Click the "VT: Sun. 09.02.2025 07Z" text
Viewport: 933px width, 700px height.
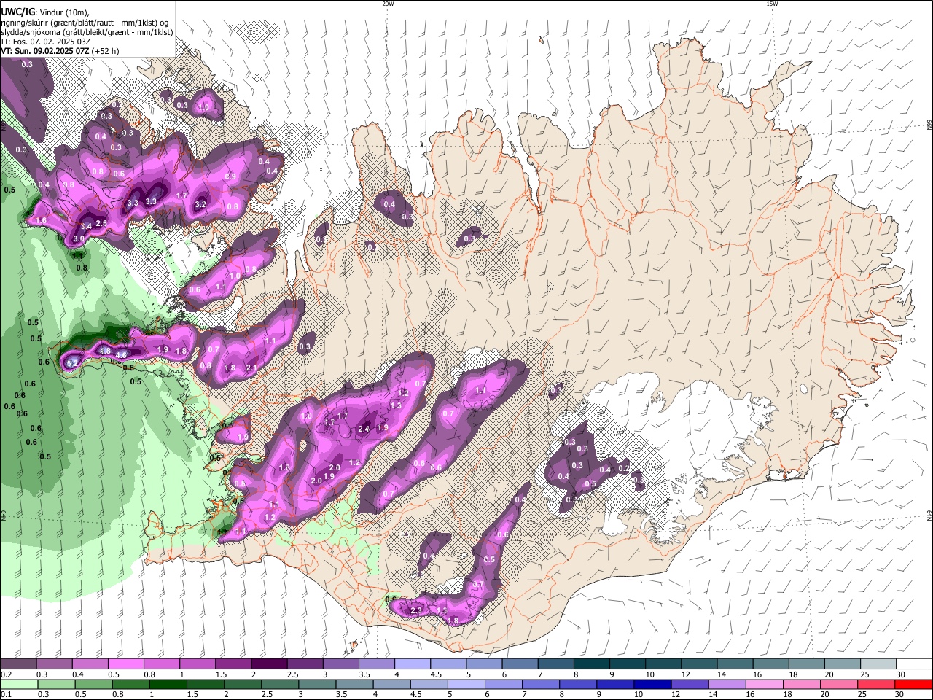[45, 51]
